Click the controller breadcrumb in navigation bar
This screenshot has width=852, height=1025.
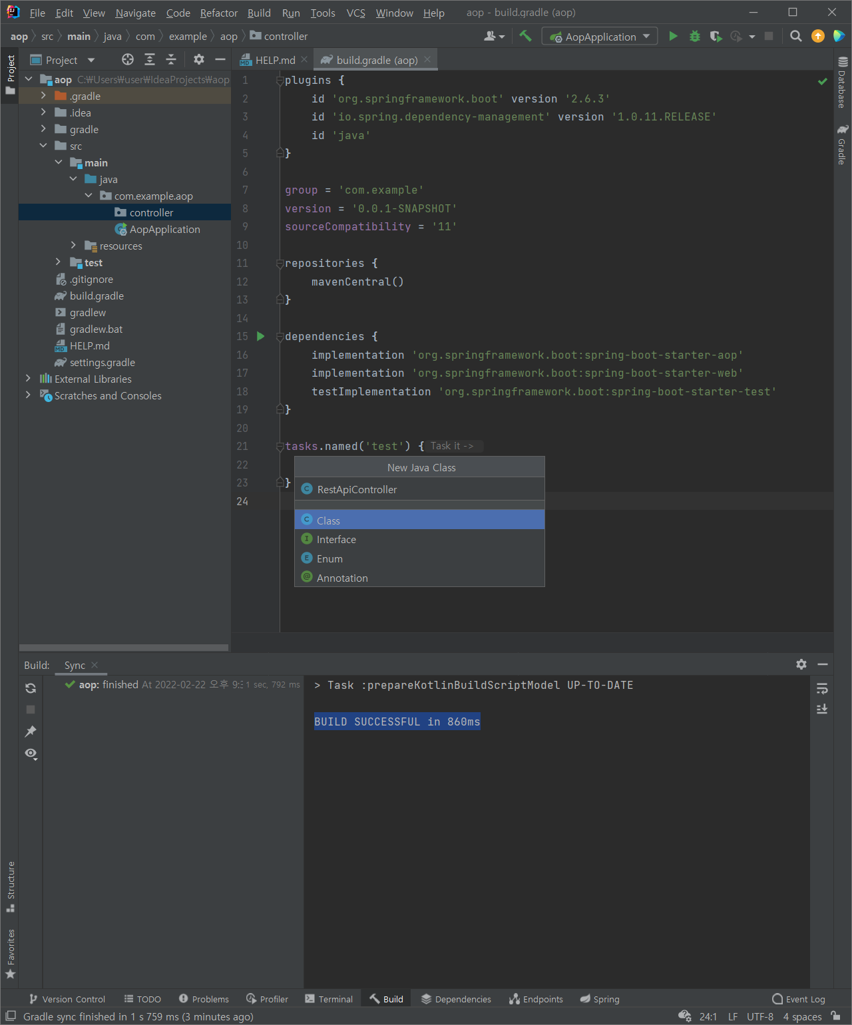click(x=279, y=36)
